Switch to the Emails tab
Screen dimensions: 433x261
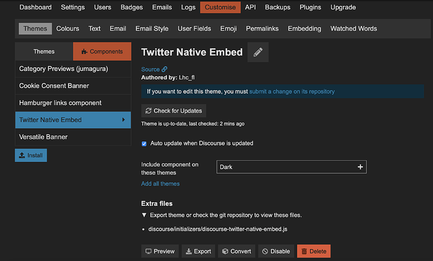(x=162, y=7)
